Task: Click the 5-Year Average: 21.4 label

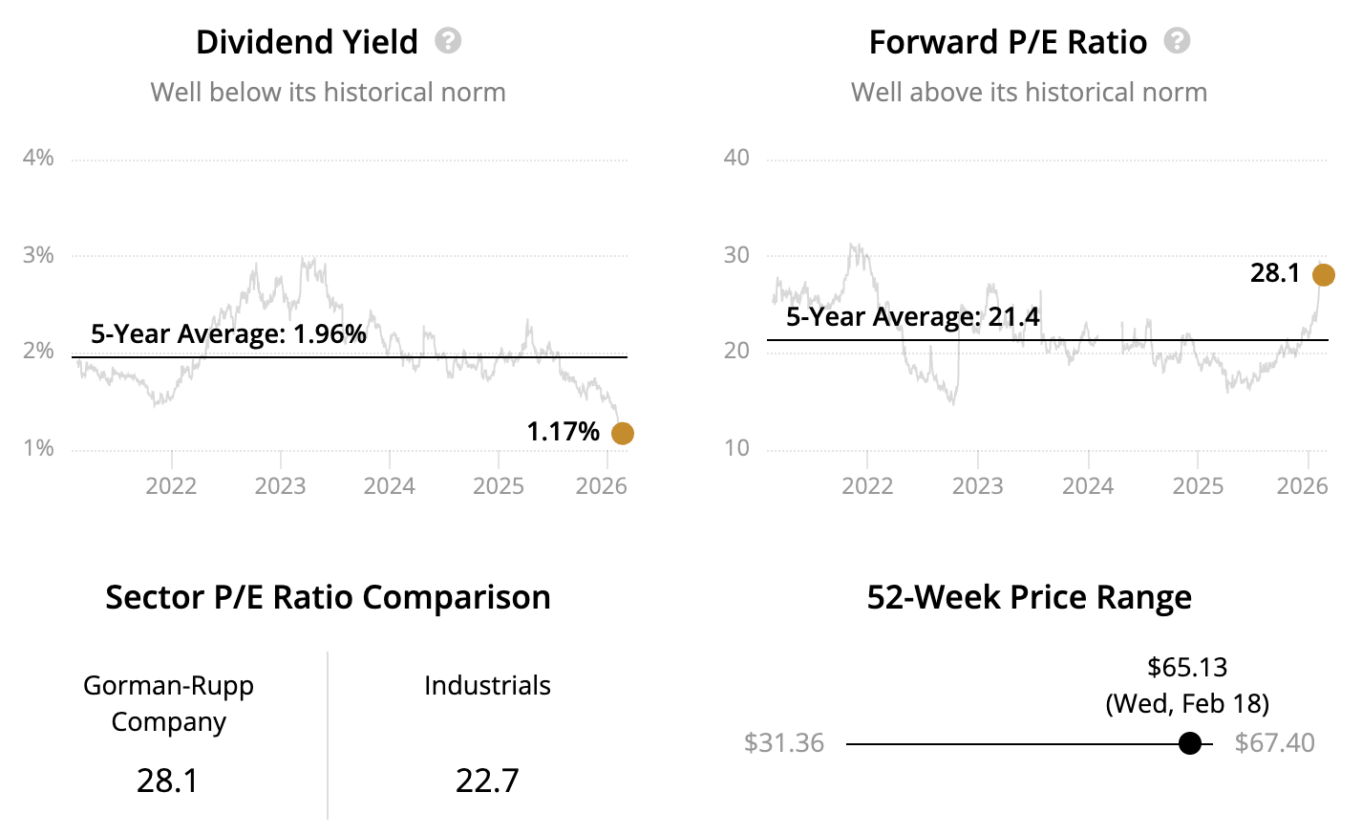Action: pos(912,316)
